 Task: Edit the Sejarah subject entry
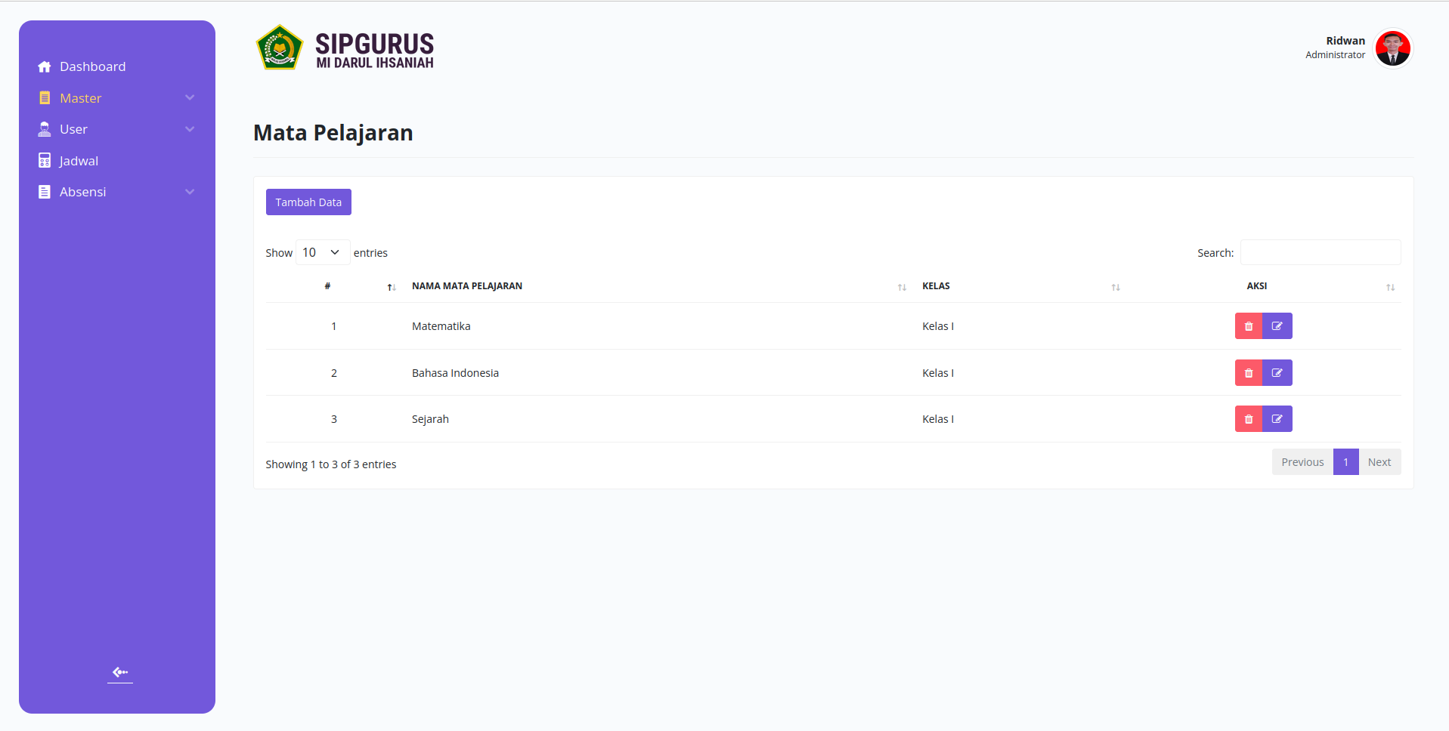coord(1277,419)
